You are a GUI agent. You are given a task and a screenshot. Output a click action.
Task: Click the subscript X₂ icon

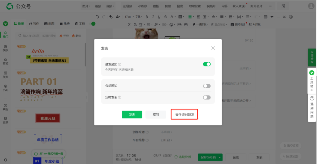135,25
